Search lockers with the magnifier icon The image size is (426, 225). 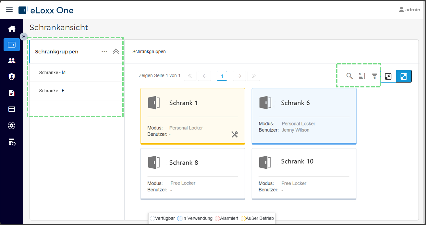[349, 76]
